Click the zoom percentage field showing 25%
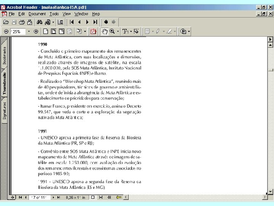 tap(18, 32)
